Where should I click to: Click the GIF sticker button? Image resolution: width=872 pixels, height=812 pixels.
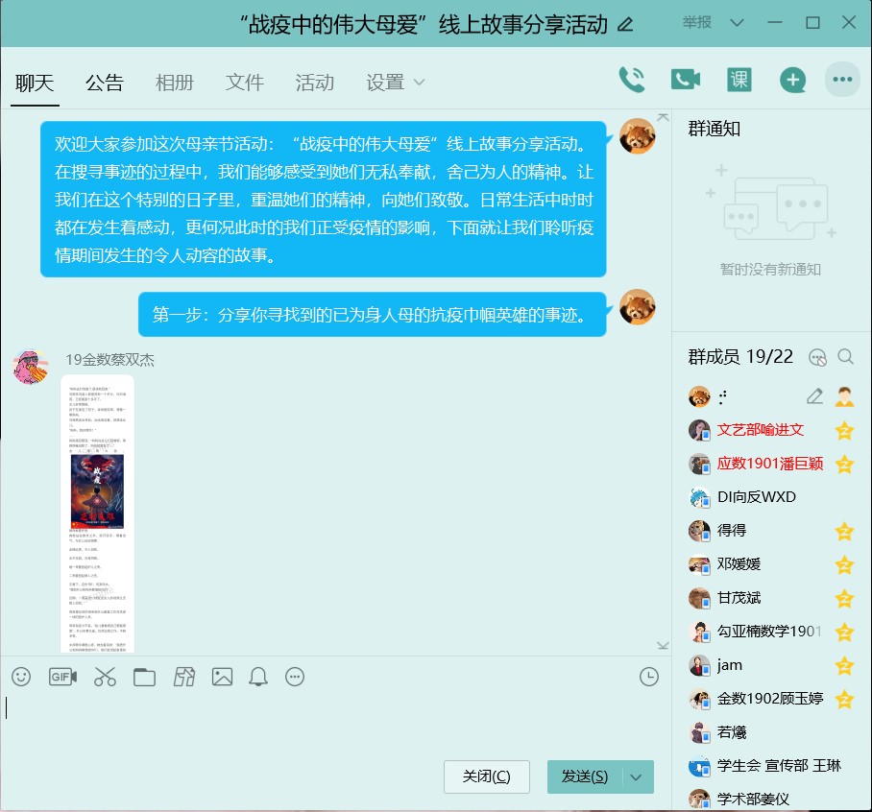(62, 677)
